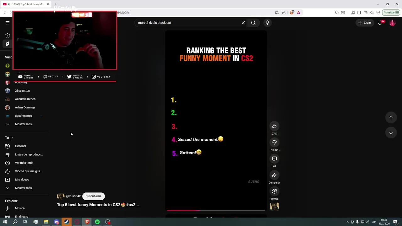The height and width of the screenshot is (226, 402).
Task: Show hidden system tray icons
Action: pos(347,222)
